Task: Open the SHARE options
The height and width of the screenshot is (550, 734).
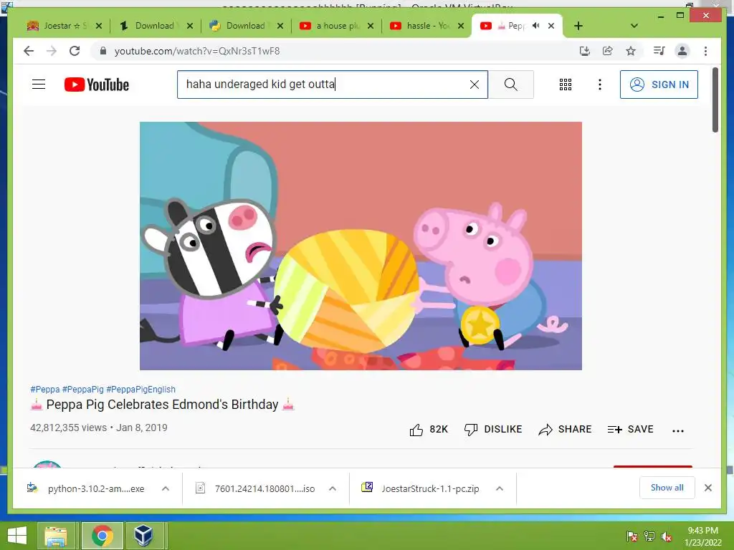Action: pyautogui.click(x=565, y=430)
